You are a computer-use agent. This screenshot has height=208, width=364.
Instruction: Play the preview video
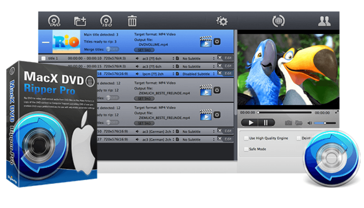pyautogui.click(x=250, y=123)
